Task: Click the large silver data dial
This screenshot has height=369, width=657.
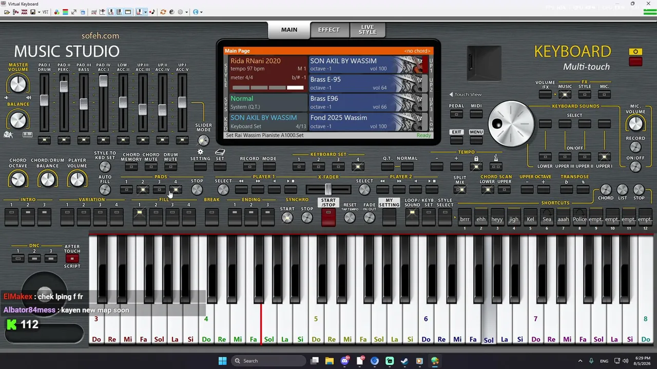Action: pos(511,124)
